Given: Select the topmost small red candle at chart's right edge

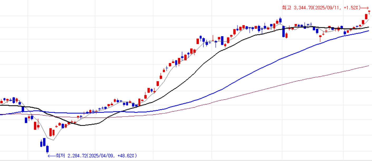Looking at the screenshot, I should [x=369, y=12].
